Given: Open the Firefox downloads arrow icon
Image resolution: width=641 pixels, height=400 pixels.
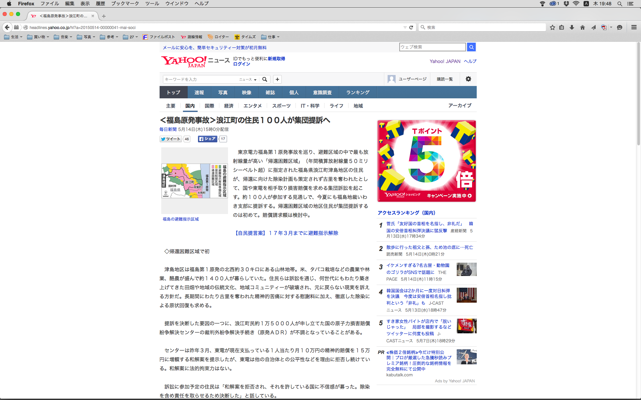Looking at the screenshot, I should 572,27.
